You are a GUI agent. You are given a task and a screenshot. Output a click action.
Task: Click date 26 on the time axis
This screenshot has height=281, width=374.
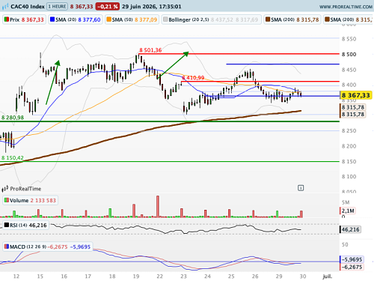click(x=255, y=277)
